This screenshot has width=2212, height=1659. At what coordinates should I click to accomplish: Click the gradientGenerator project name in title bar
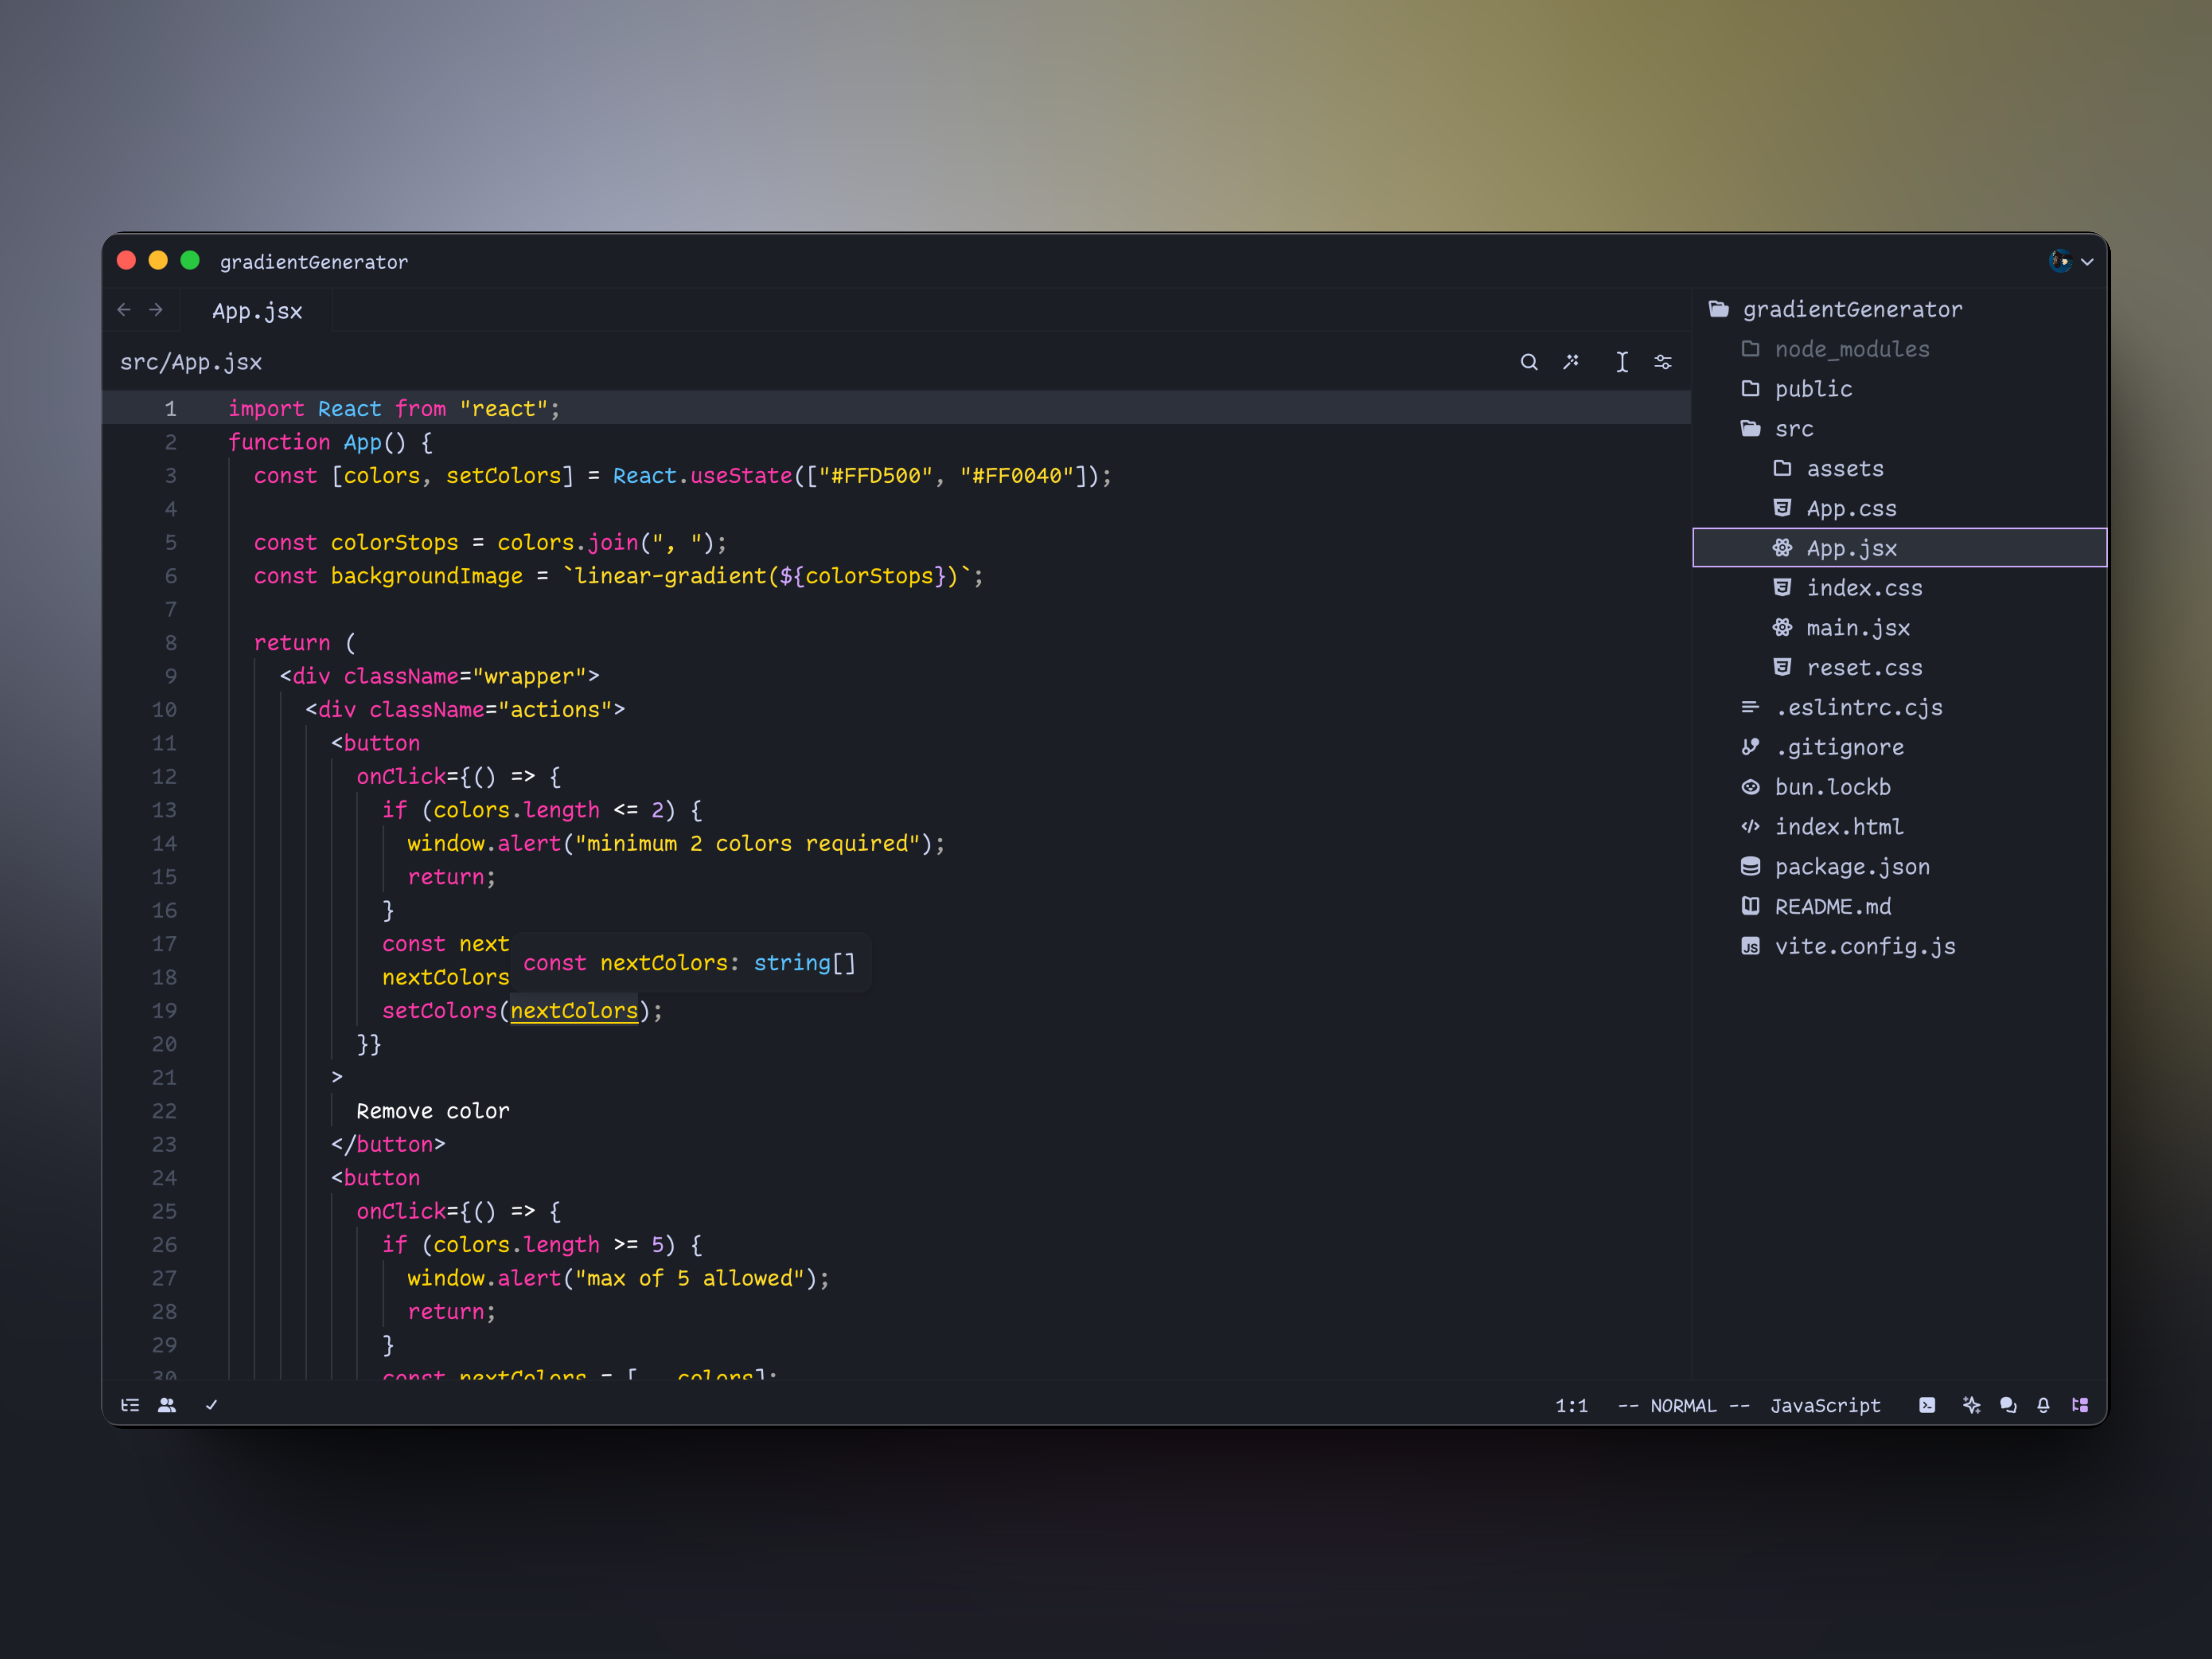tap(314, 262)
